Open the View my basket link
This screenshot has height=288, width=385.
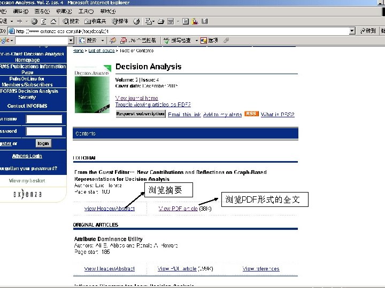click(27, 181)
